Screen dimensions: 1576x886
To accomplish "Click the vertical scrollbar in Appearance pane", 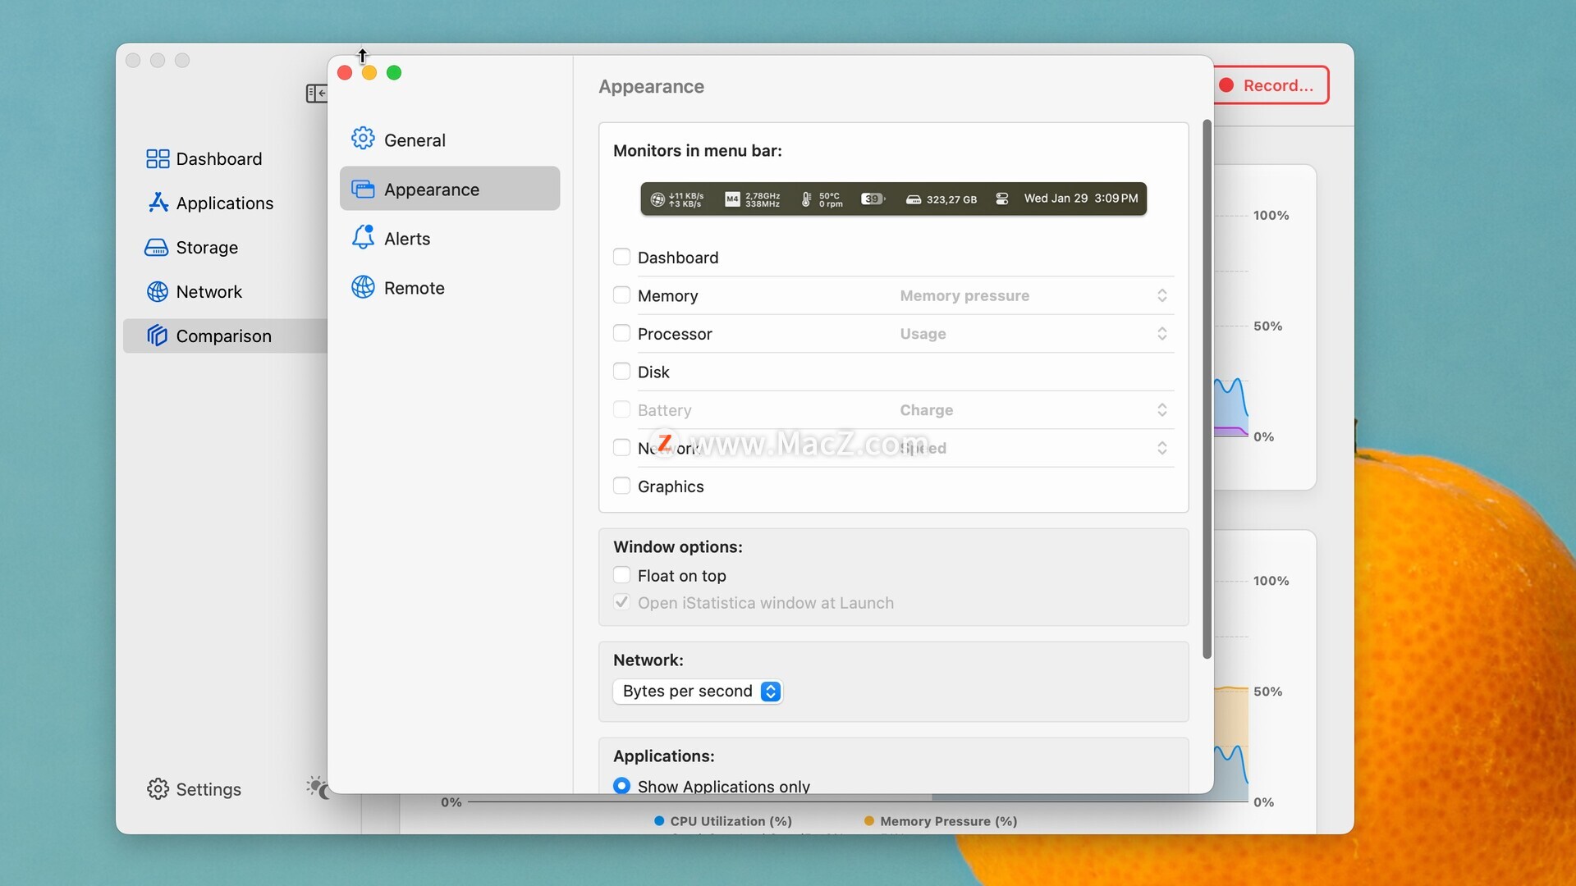I will pyautogui.click(x=1207, y=389).
